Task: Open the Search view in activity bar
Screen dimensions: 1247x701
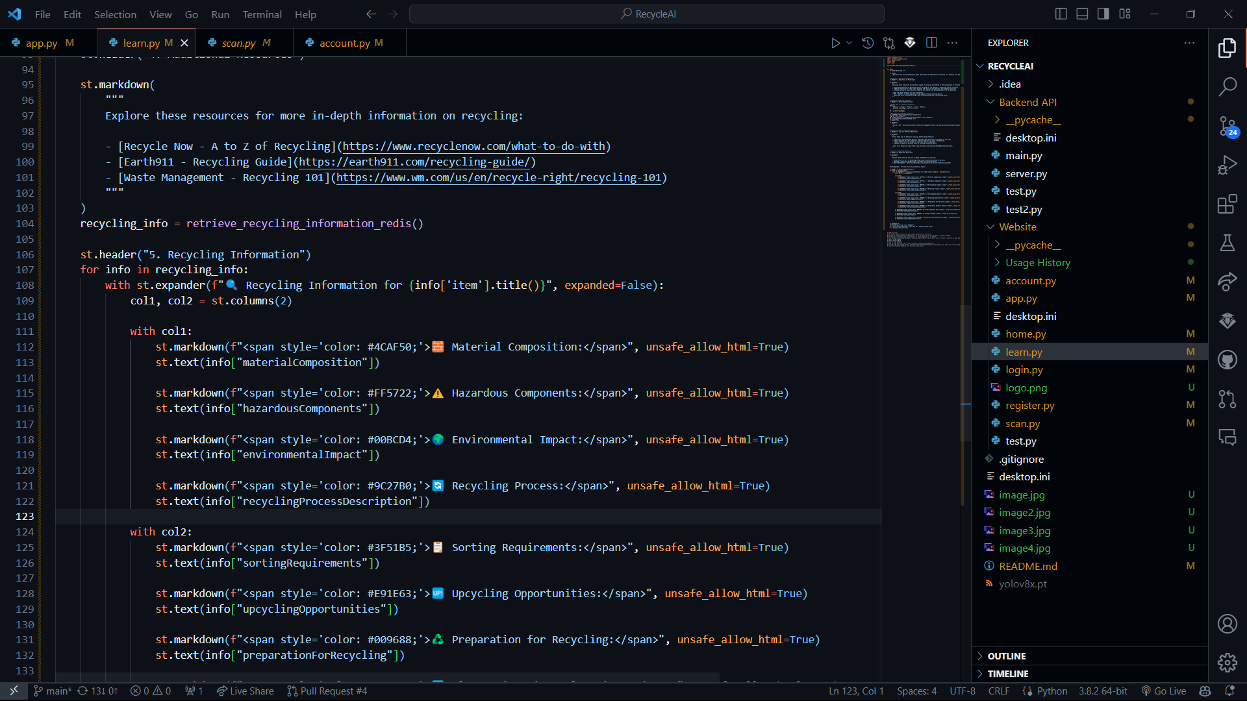Action: tap(1227, 86)
